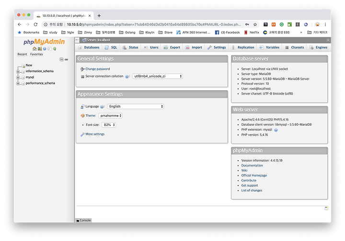Click the performance_schema database cylinder icon
The image size is (345, 241).
click(x=23, y=83)
